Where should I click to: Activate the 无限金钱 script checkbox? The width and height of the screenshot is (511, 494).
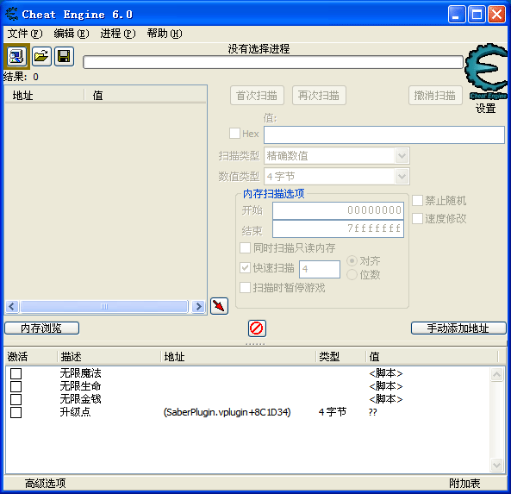tap(16, 399)
